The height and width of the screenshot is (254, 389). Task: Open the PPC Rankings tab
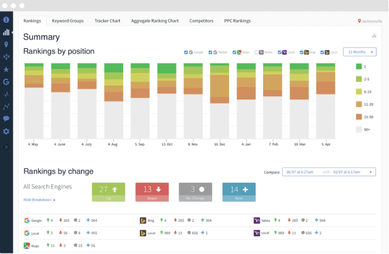237,21
